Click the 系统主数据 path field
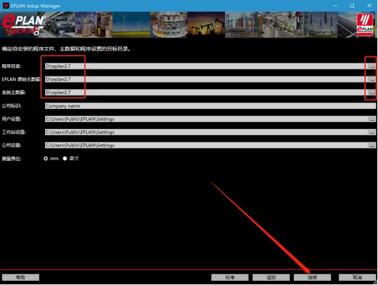Viewport: 378px width, 285px height. tap(207, 93)
